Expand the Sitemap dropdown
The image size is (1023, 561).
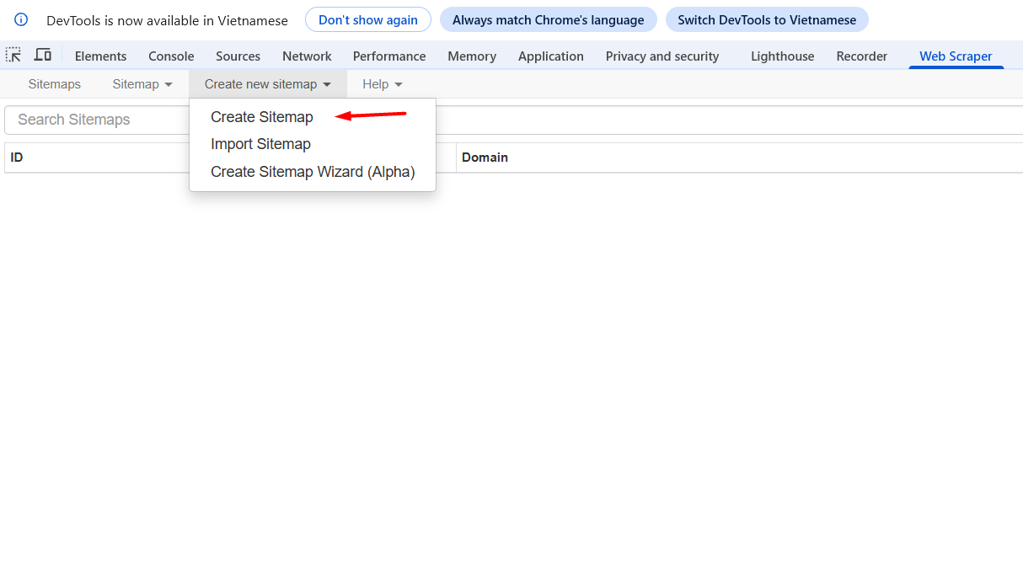click(x=142, y=84)
